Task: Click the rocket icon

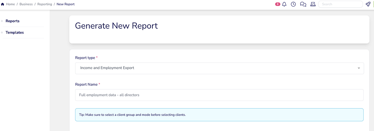Action: (x=368, y=4)
